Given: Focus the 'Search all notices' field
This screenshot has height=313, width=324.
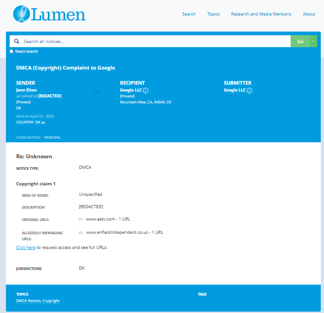Looking at the screenshot, I should pos(150,41).
